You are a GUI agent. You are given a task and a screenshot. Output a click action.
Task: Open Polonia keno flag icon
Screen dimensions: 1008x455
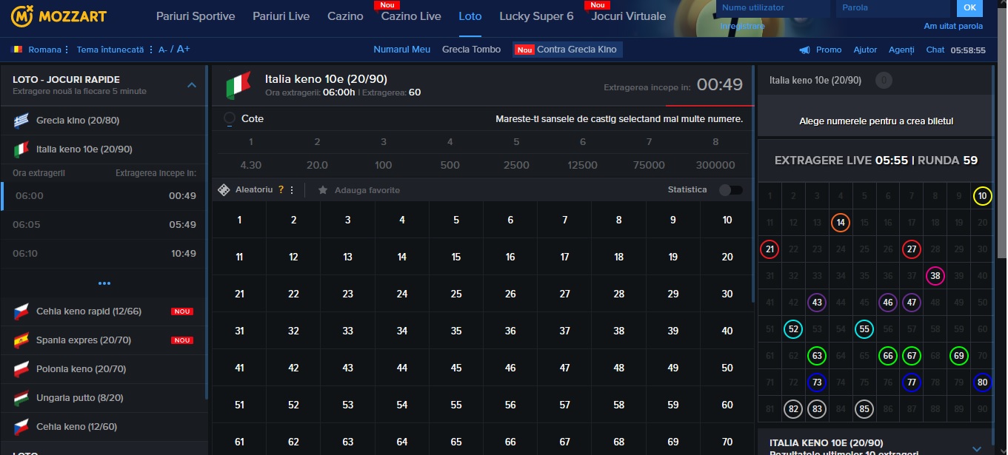click(x=21, y=369)
